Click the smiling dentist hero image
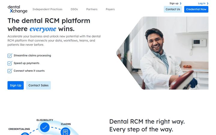 pyautogui.click(x=162, y=53)
